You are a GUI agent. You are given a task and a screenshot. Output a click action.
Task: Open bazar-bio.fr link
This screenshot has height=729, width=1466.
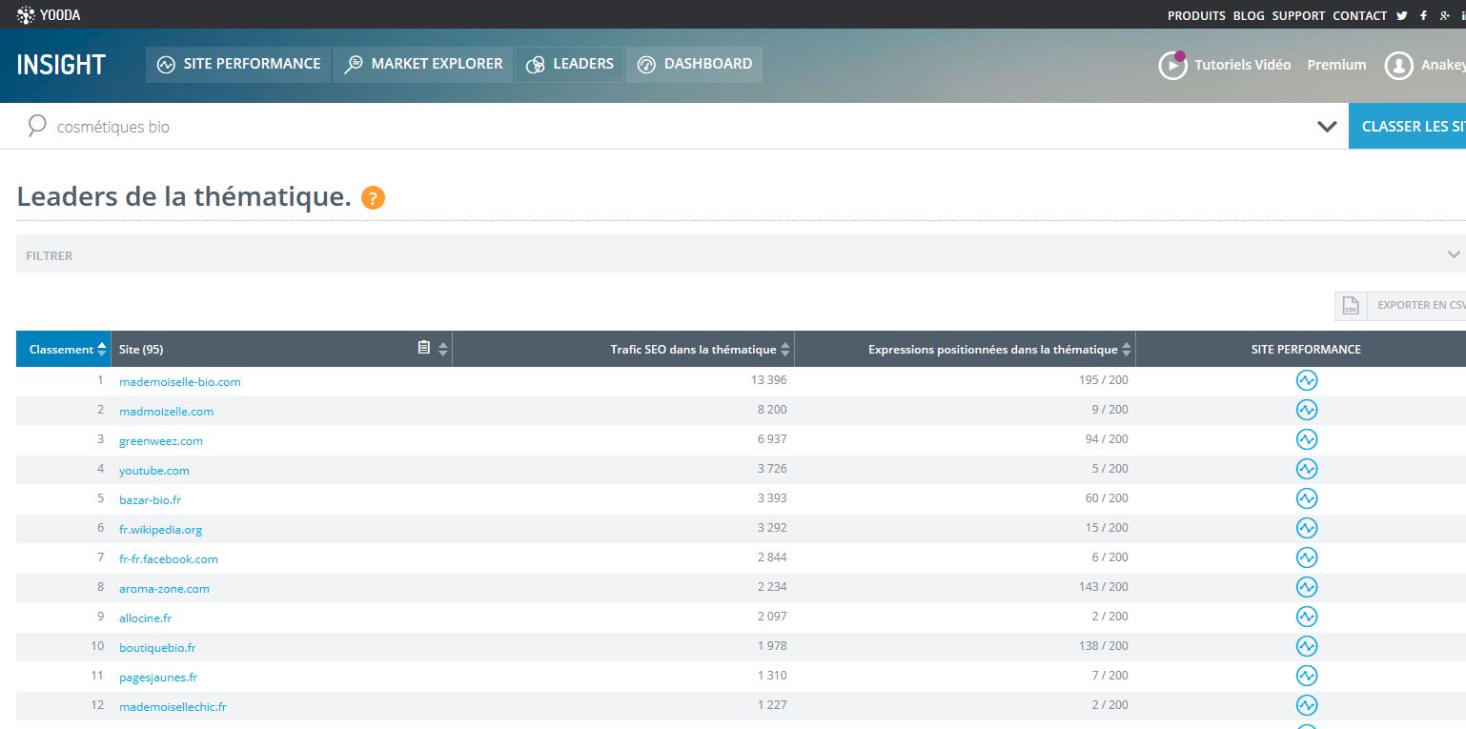pos(150,499)
